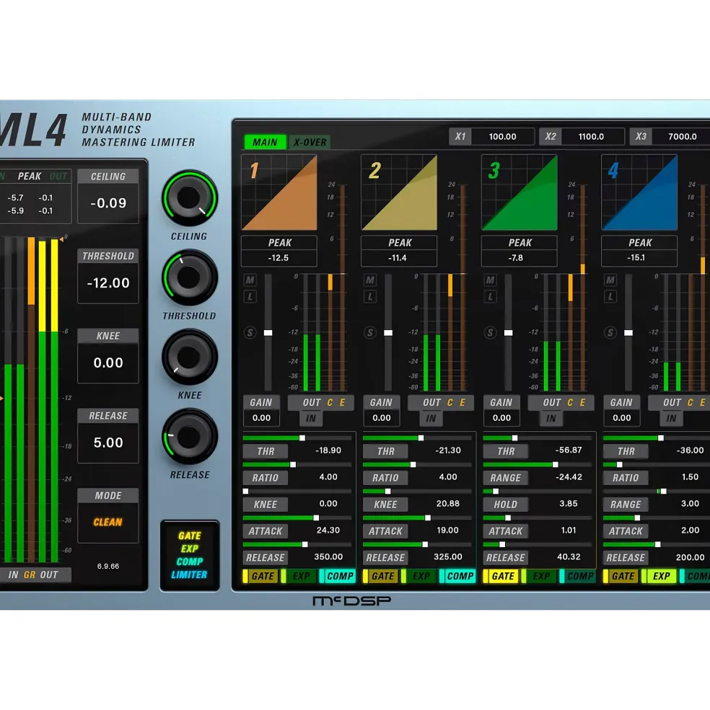Select the EXP section on band 1
This screenshot has width=710, height=710.
tap(299, 577)
